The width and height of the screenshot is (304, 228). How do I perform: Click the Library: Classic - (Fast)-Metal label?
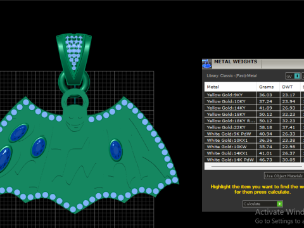point(232,75)
